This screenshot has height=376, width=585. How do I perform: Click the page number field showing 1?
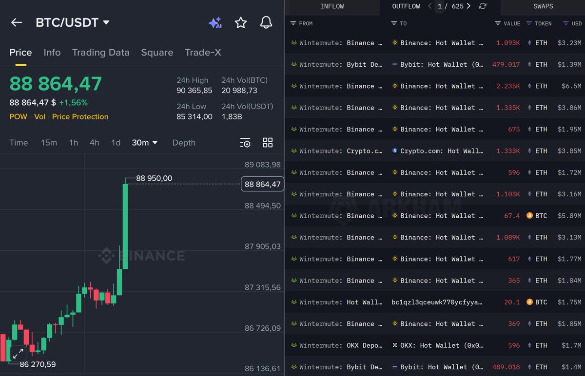[x=439, y=6]
